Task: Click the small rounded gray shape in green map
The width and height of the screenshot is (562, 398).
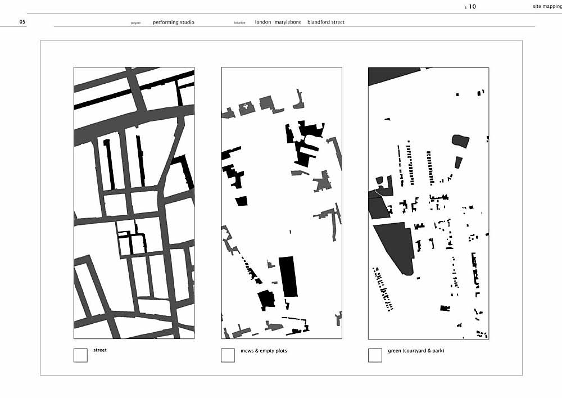Action: [x=459, y=141]
